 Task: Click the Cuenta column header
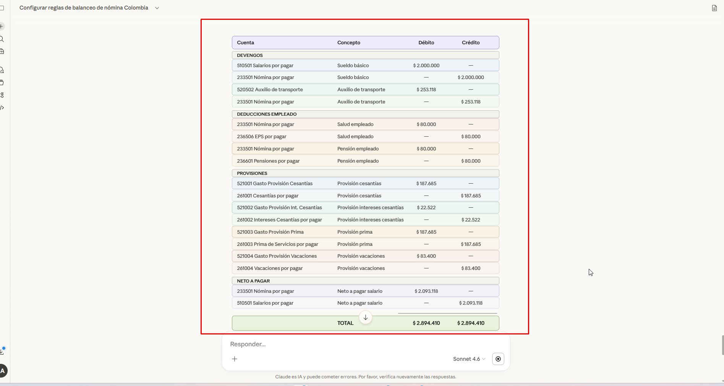point(245,42)
